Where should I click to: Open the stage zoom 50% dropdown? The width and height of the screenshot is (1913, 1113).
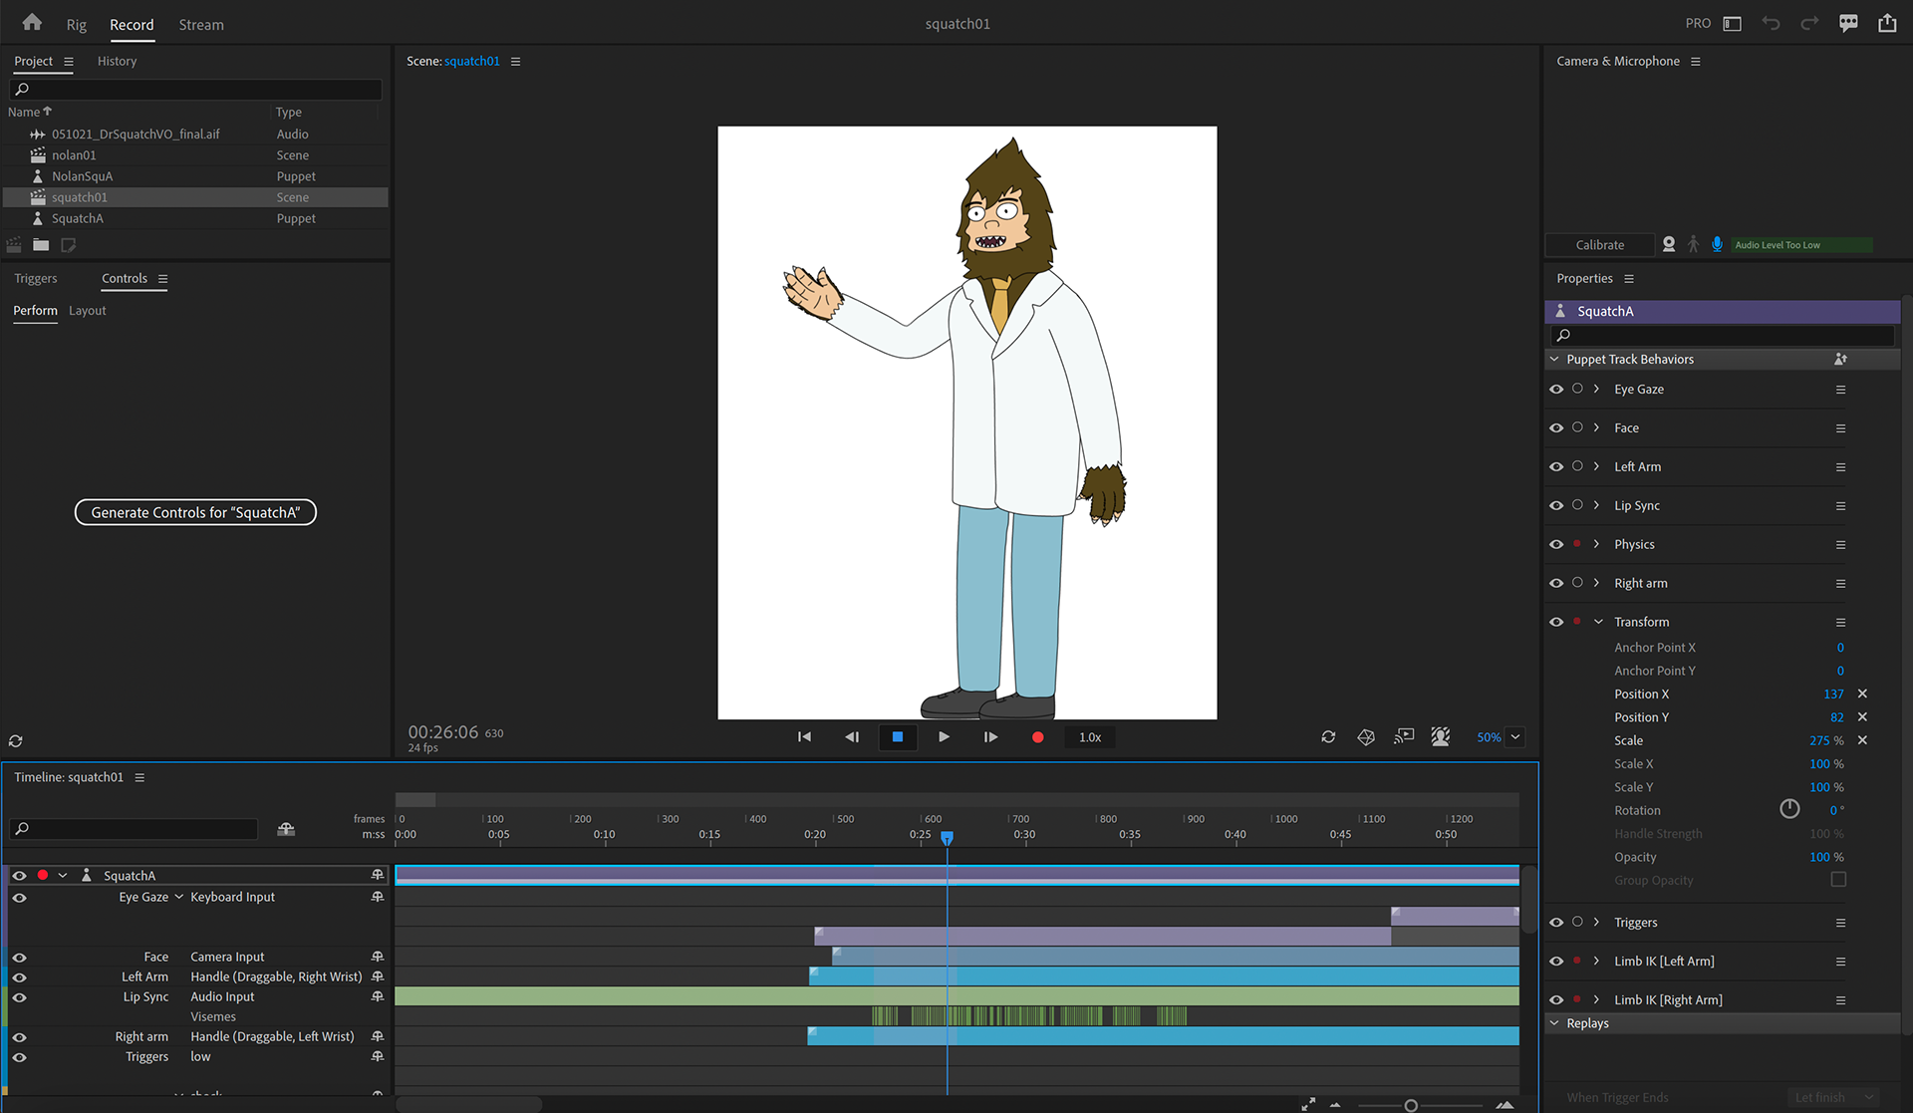(1515, 737)
